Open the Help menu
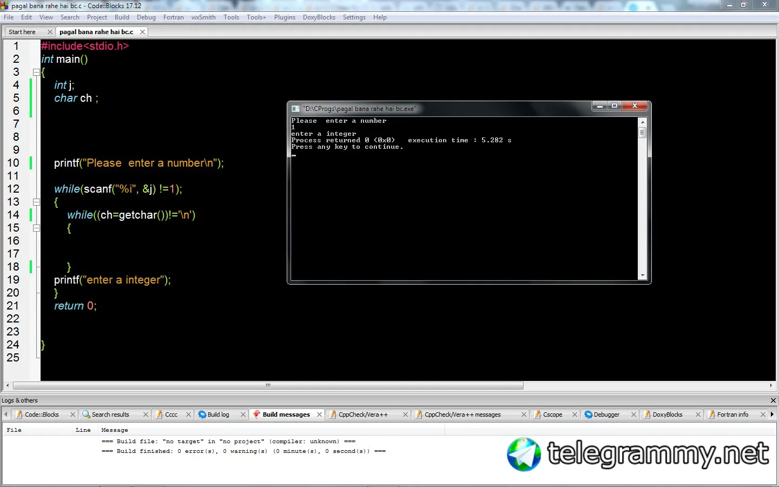 [x=380, y=17]
